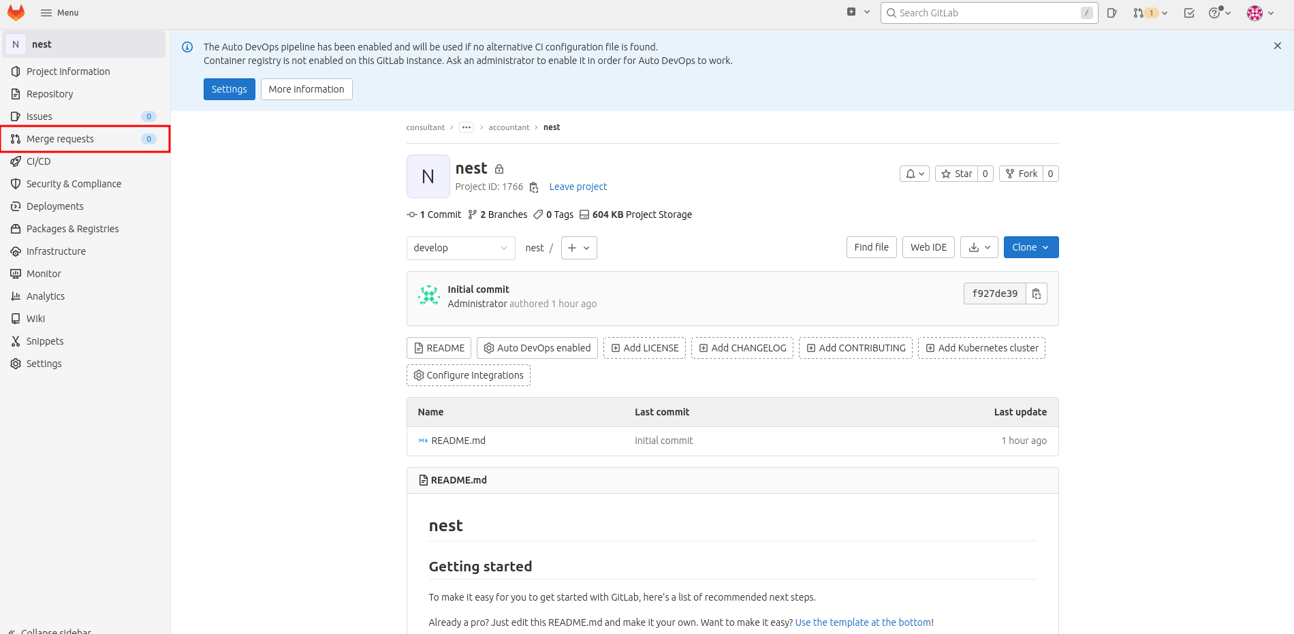
Task: Click the 2 Branches link
Action: coord(497,215)
